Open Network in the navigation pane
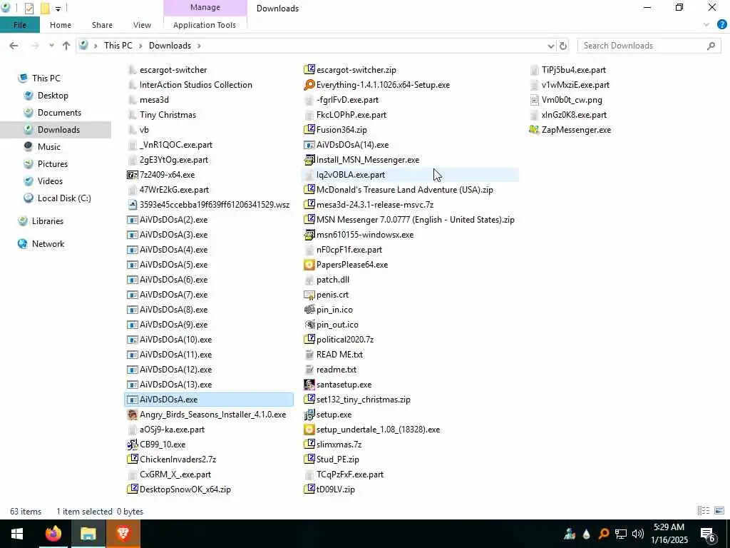Screen dimensions: 730x548 click(x=48, y=244)
